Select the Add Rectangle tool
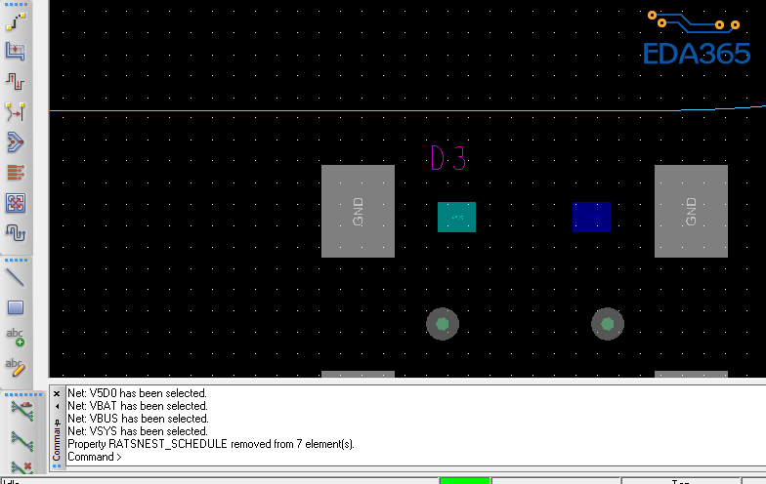Viewport: 766px width, 484px height. tap(16, 307)
